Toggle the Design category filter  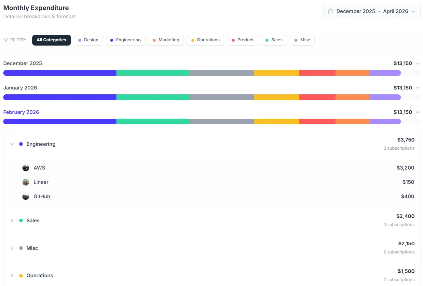point(88,40)
